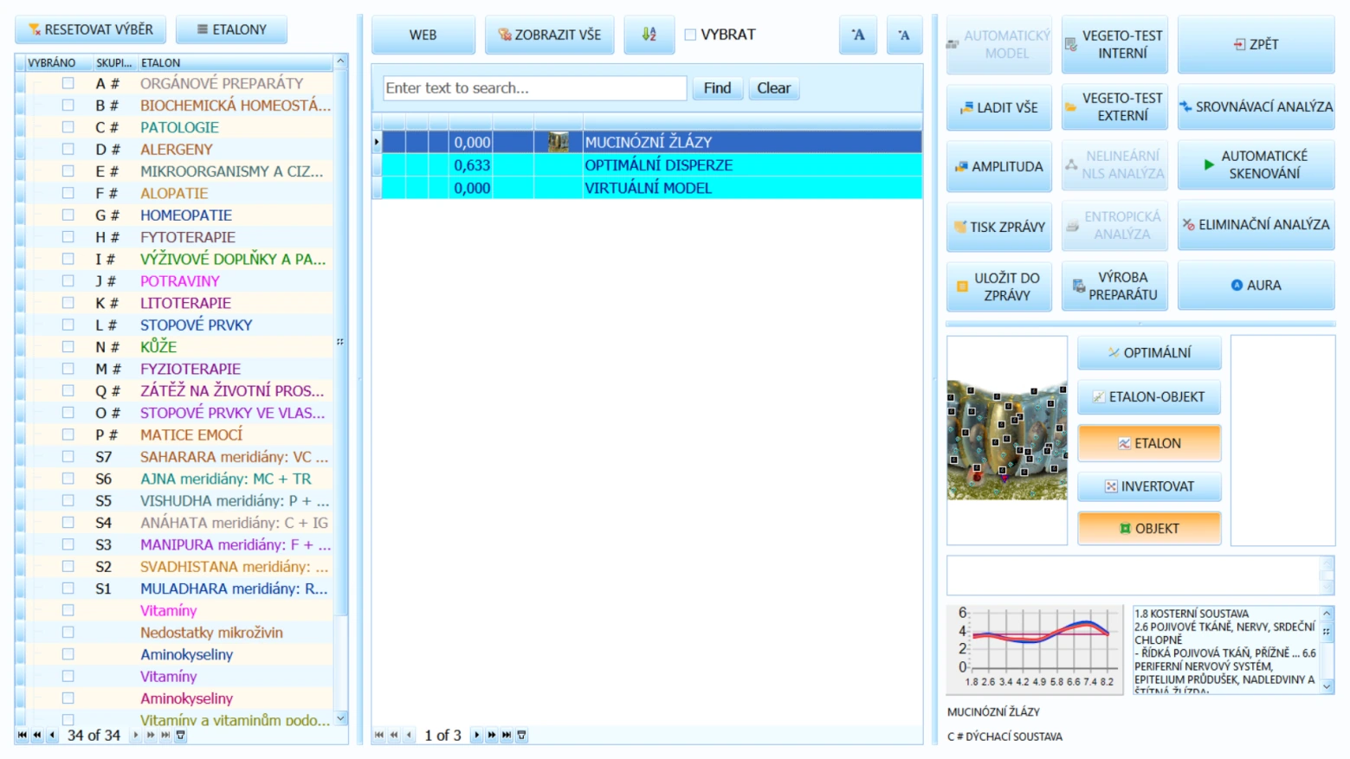
Task: Open the ETALONY panel
Action: point(231,29)
